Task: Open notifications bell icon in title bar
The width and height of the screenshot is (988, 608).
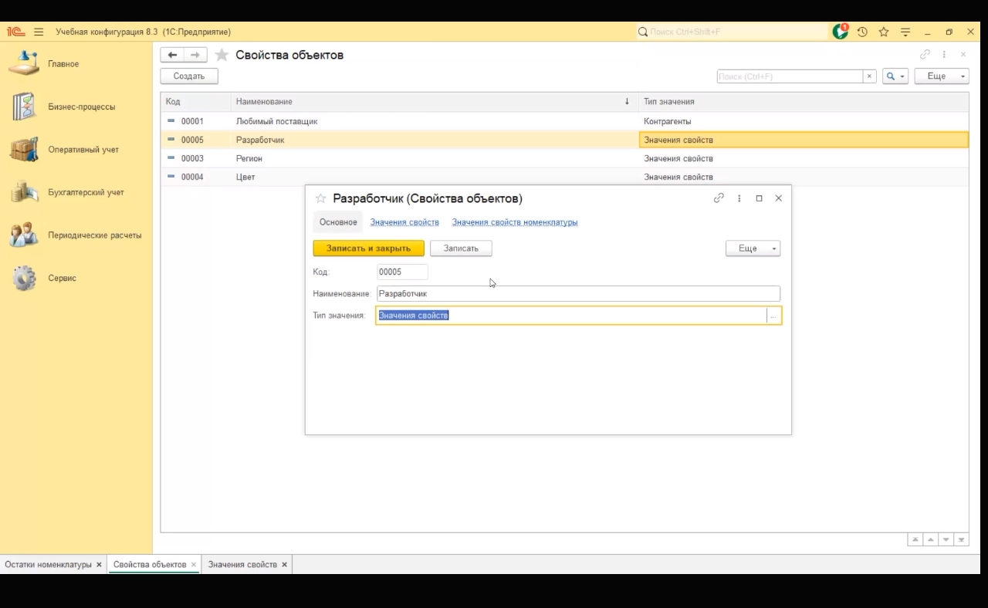Action: pyautogui.click(x=840, y=32)
